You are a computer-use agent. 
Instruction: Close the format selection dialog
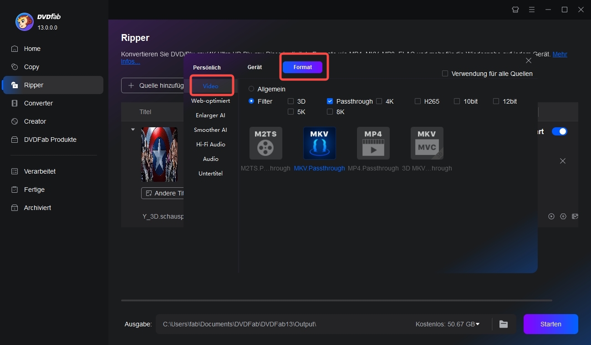(529, 60)
